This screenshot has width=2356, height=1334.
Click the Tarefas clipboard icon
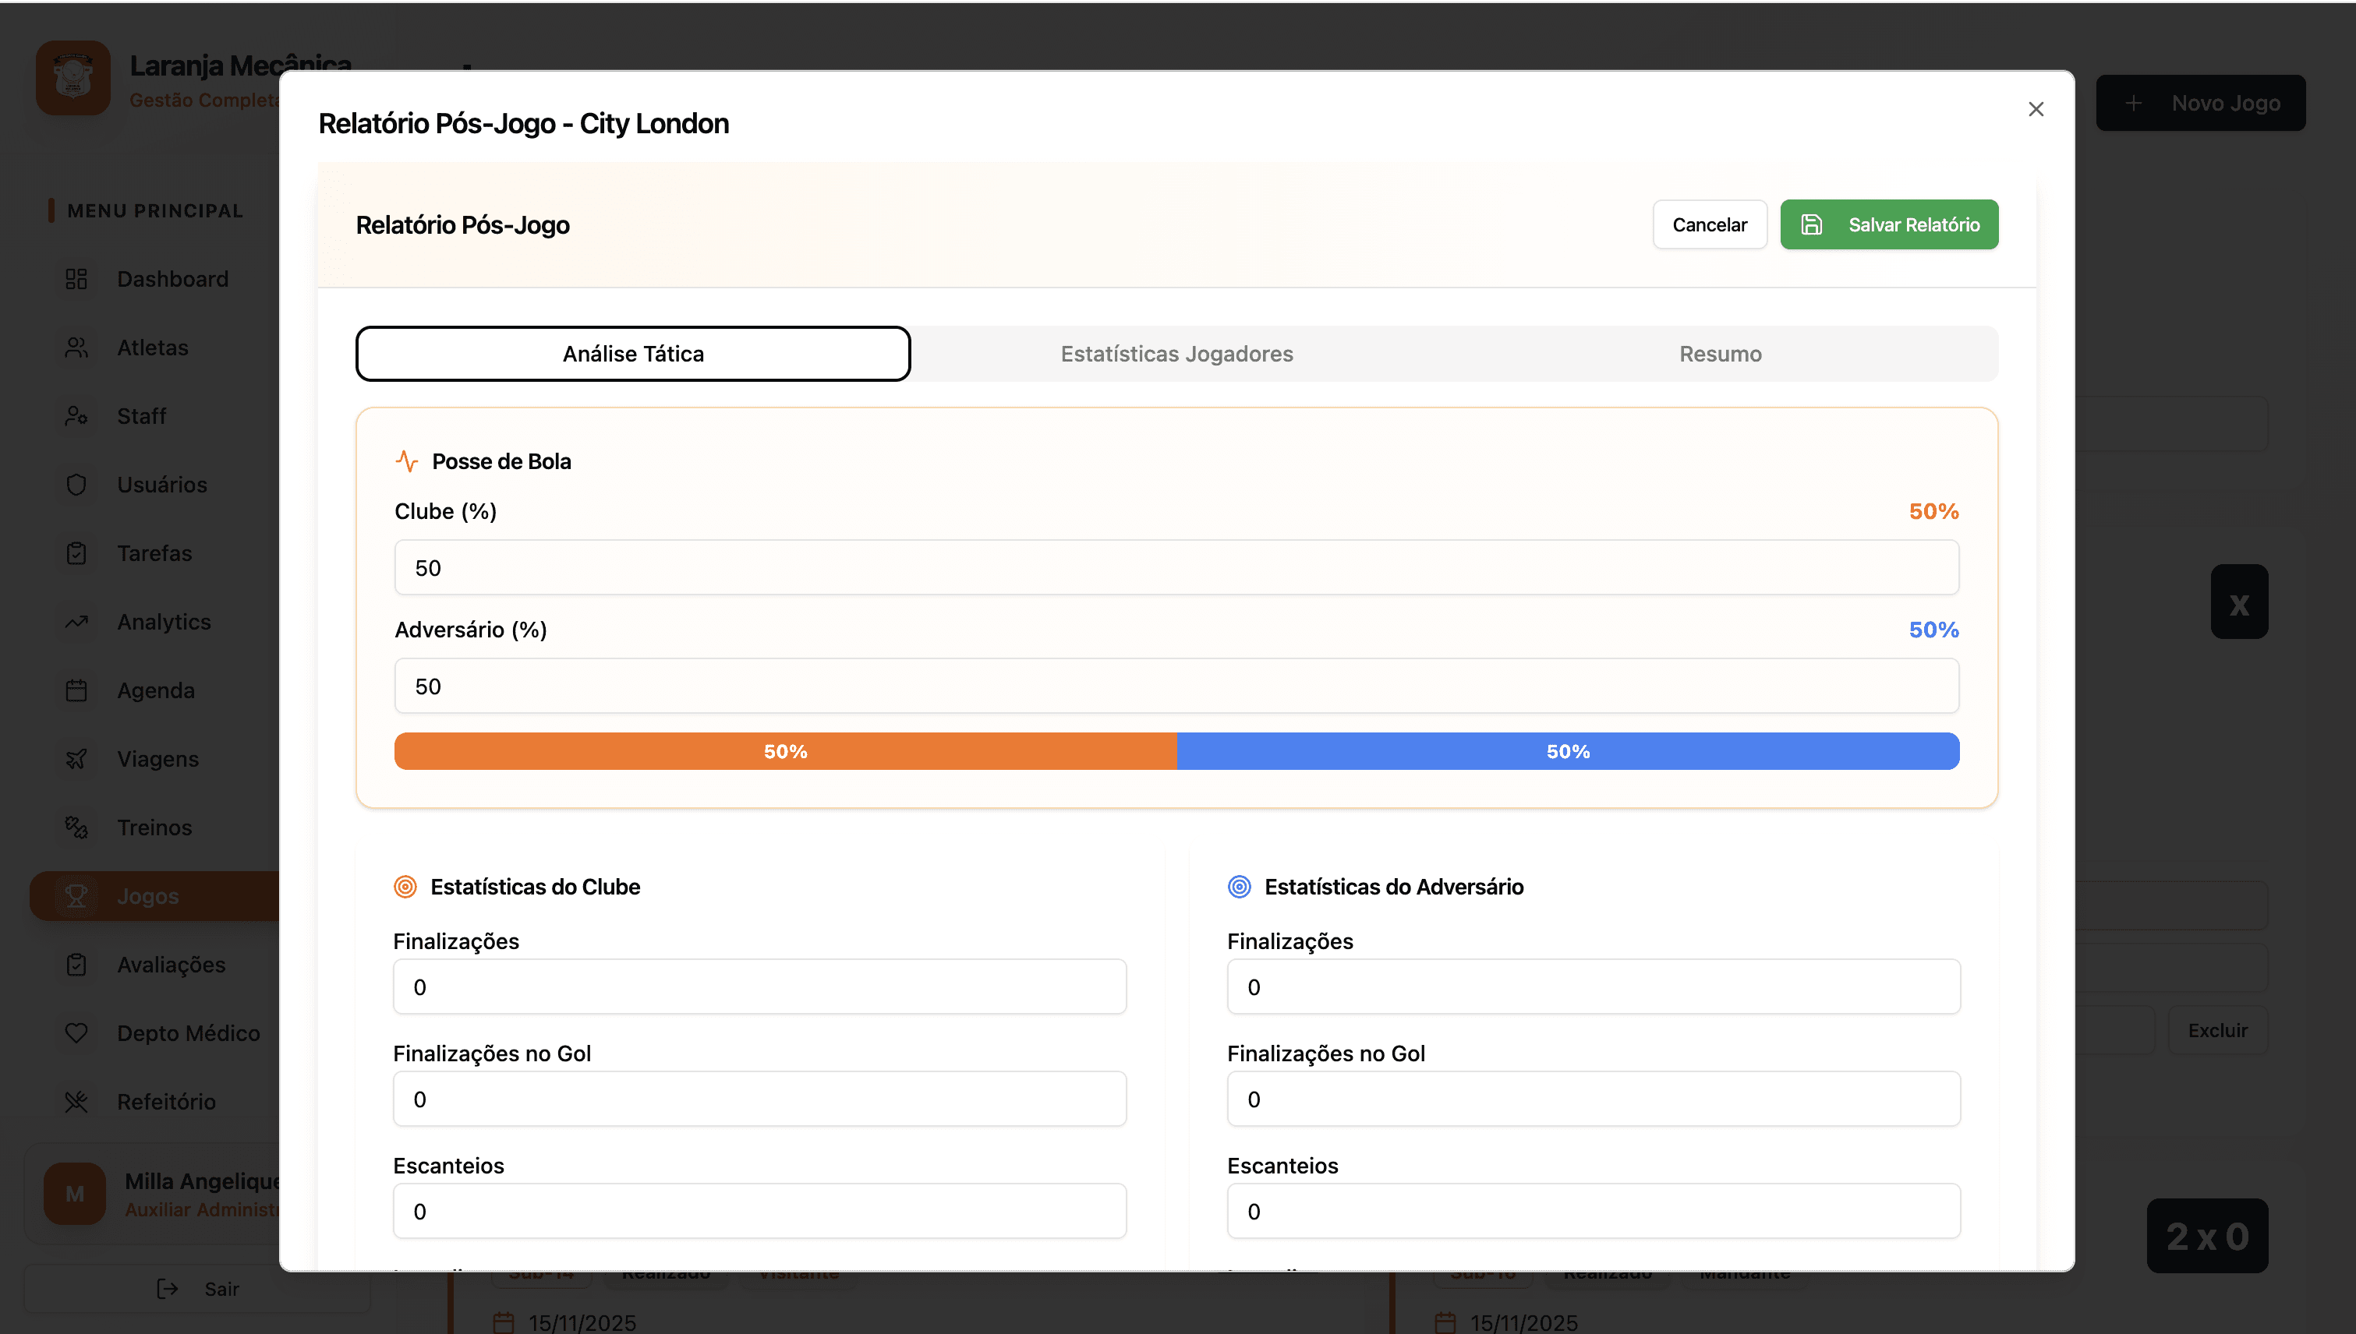(x=76, y=553)
